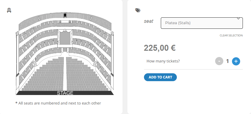The image size is (251, 114).
Task: Click the STAGE label on the seat map
Action: pos(65,93)
